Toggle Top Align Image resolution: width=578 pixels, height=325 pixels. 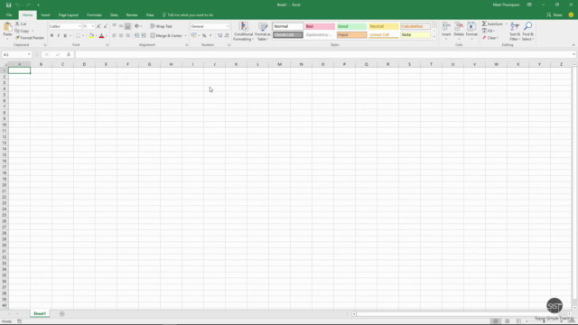(115, 26)
